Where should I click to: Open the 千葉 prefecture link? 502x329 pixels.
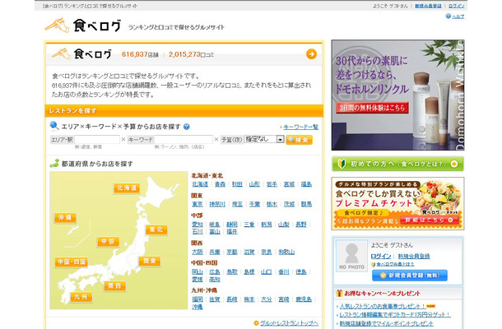pos(254,204)
